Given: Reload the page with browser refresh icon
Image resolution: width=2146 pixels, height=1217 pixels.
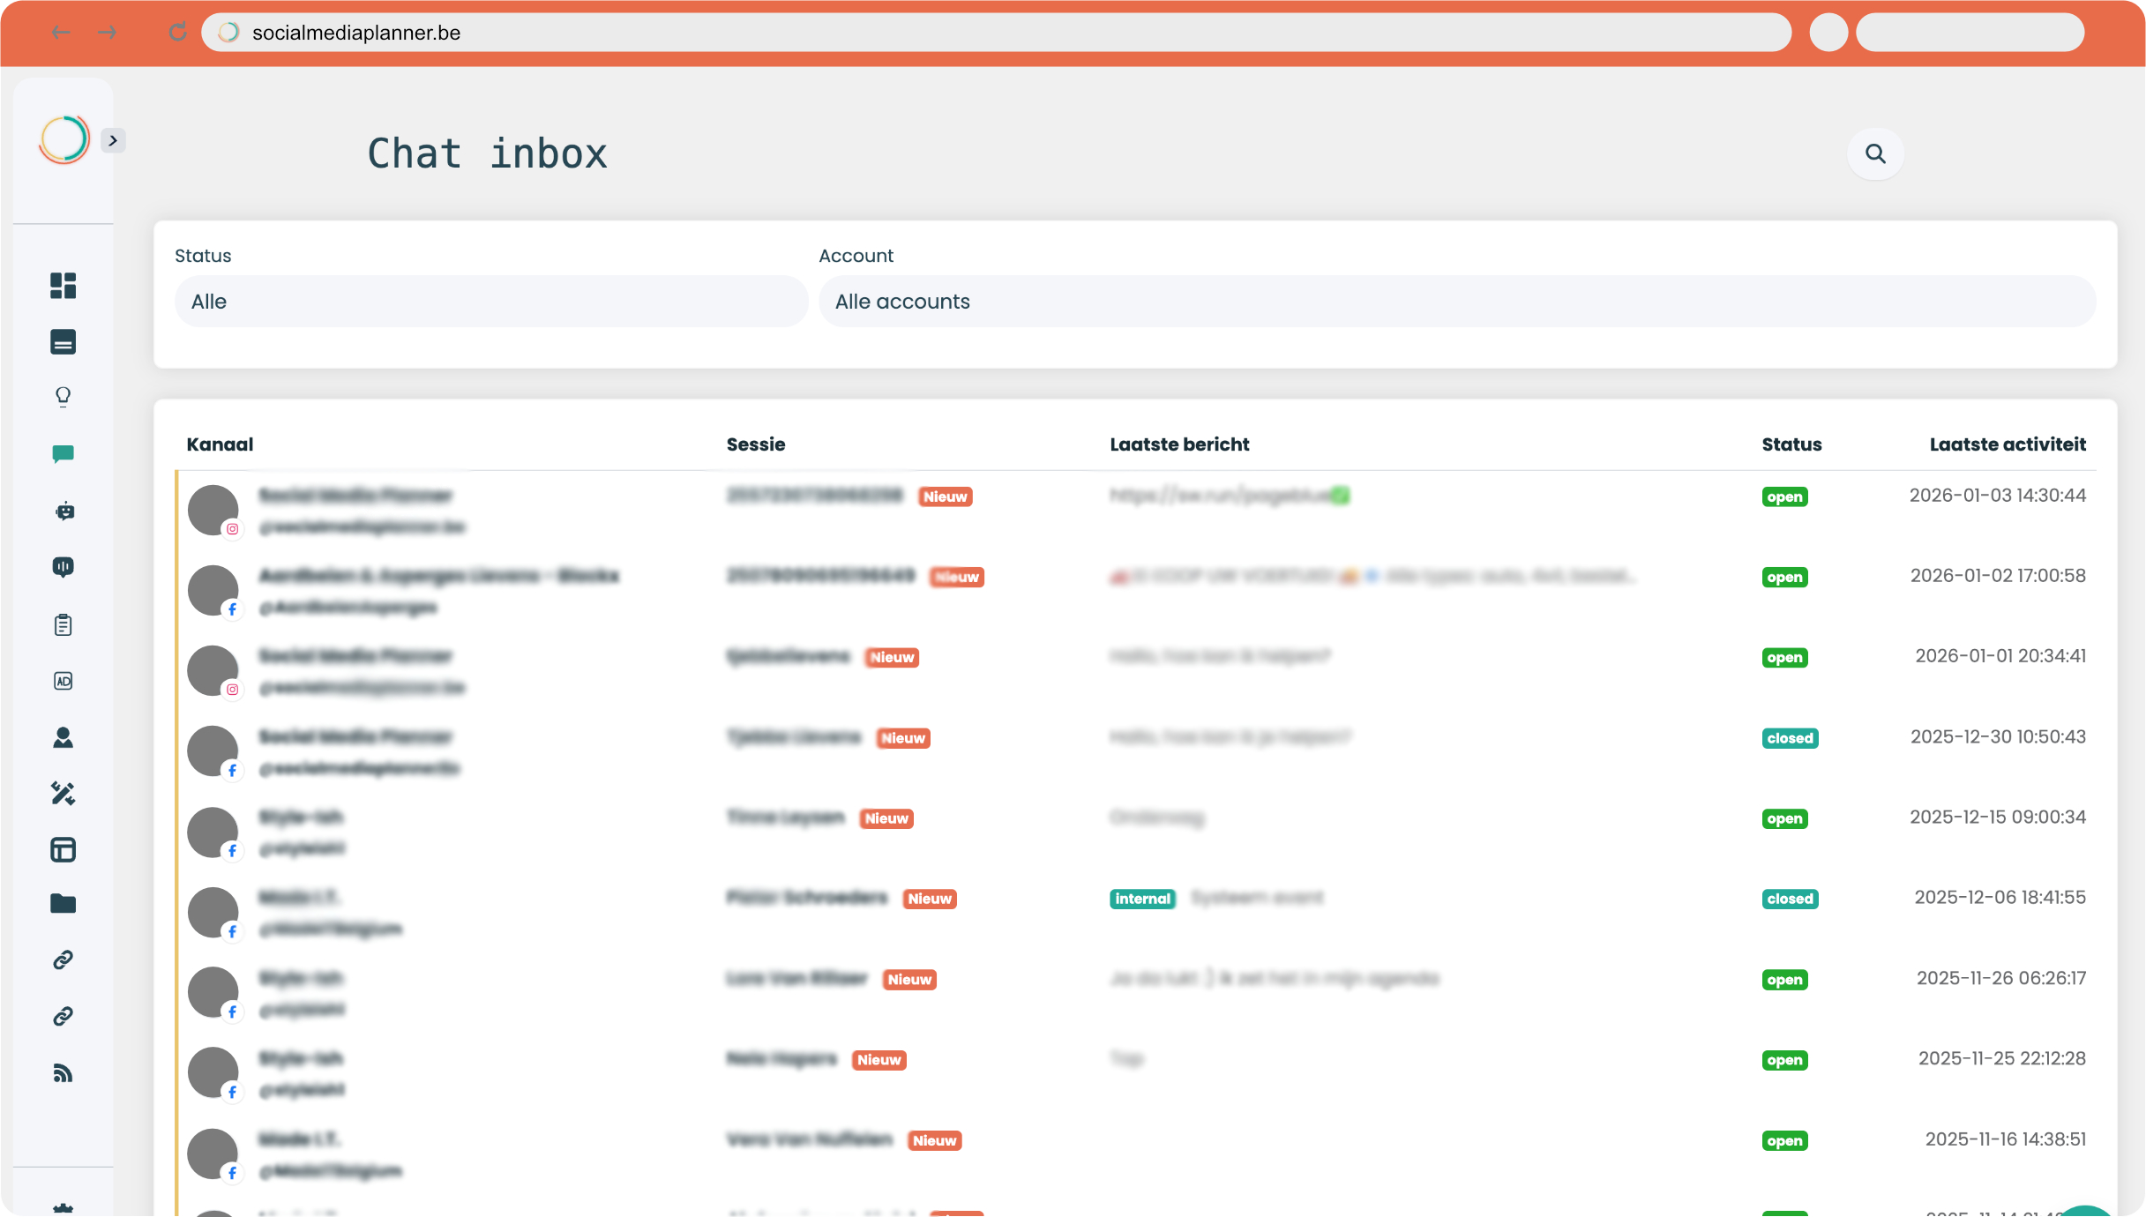Looking at the screenshot, I should (x=177, y=33).
